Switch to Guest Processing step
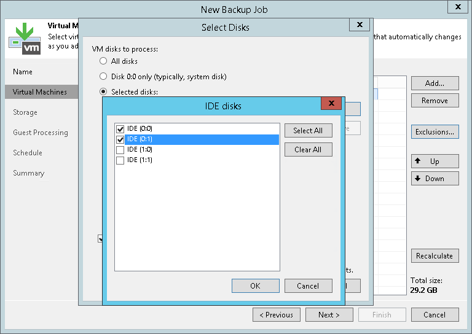472x334 pixels. coord(41,133)
